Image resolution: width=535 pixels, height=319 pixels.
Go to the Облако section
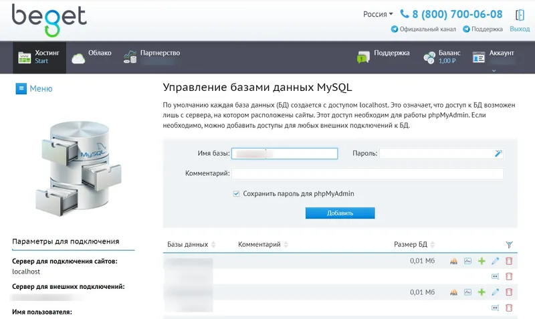click(92, 57)
